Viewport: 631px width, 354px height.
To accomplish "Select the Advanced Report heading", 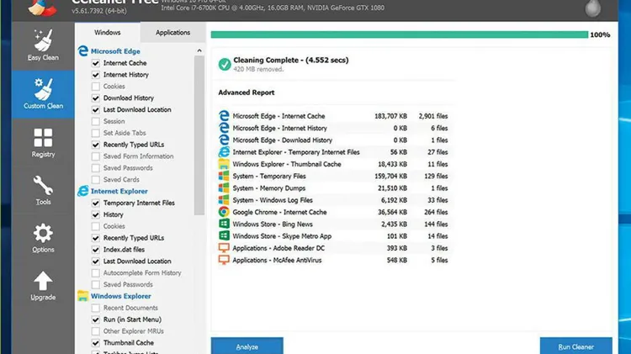I will (x=247, y=92).
